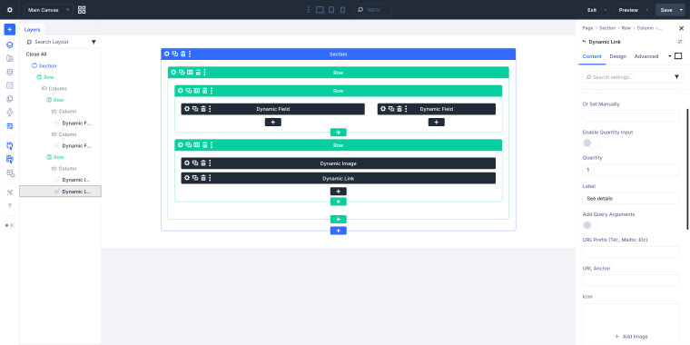Click the Quantity input field
The width and height of the screenshot is (690, 345).
pos(631,170)
